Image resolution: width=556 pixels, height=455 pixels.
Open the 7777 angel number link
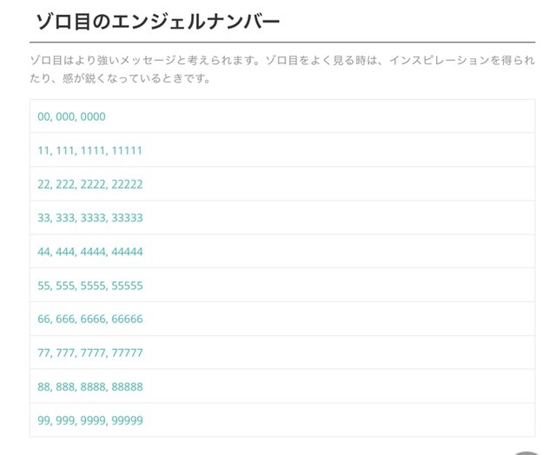coord(92,353)
